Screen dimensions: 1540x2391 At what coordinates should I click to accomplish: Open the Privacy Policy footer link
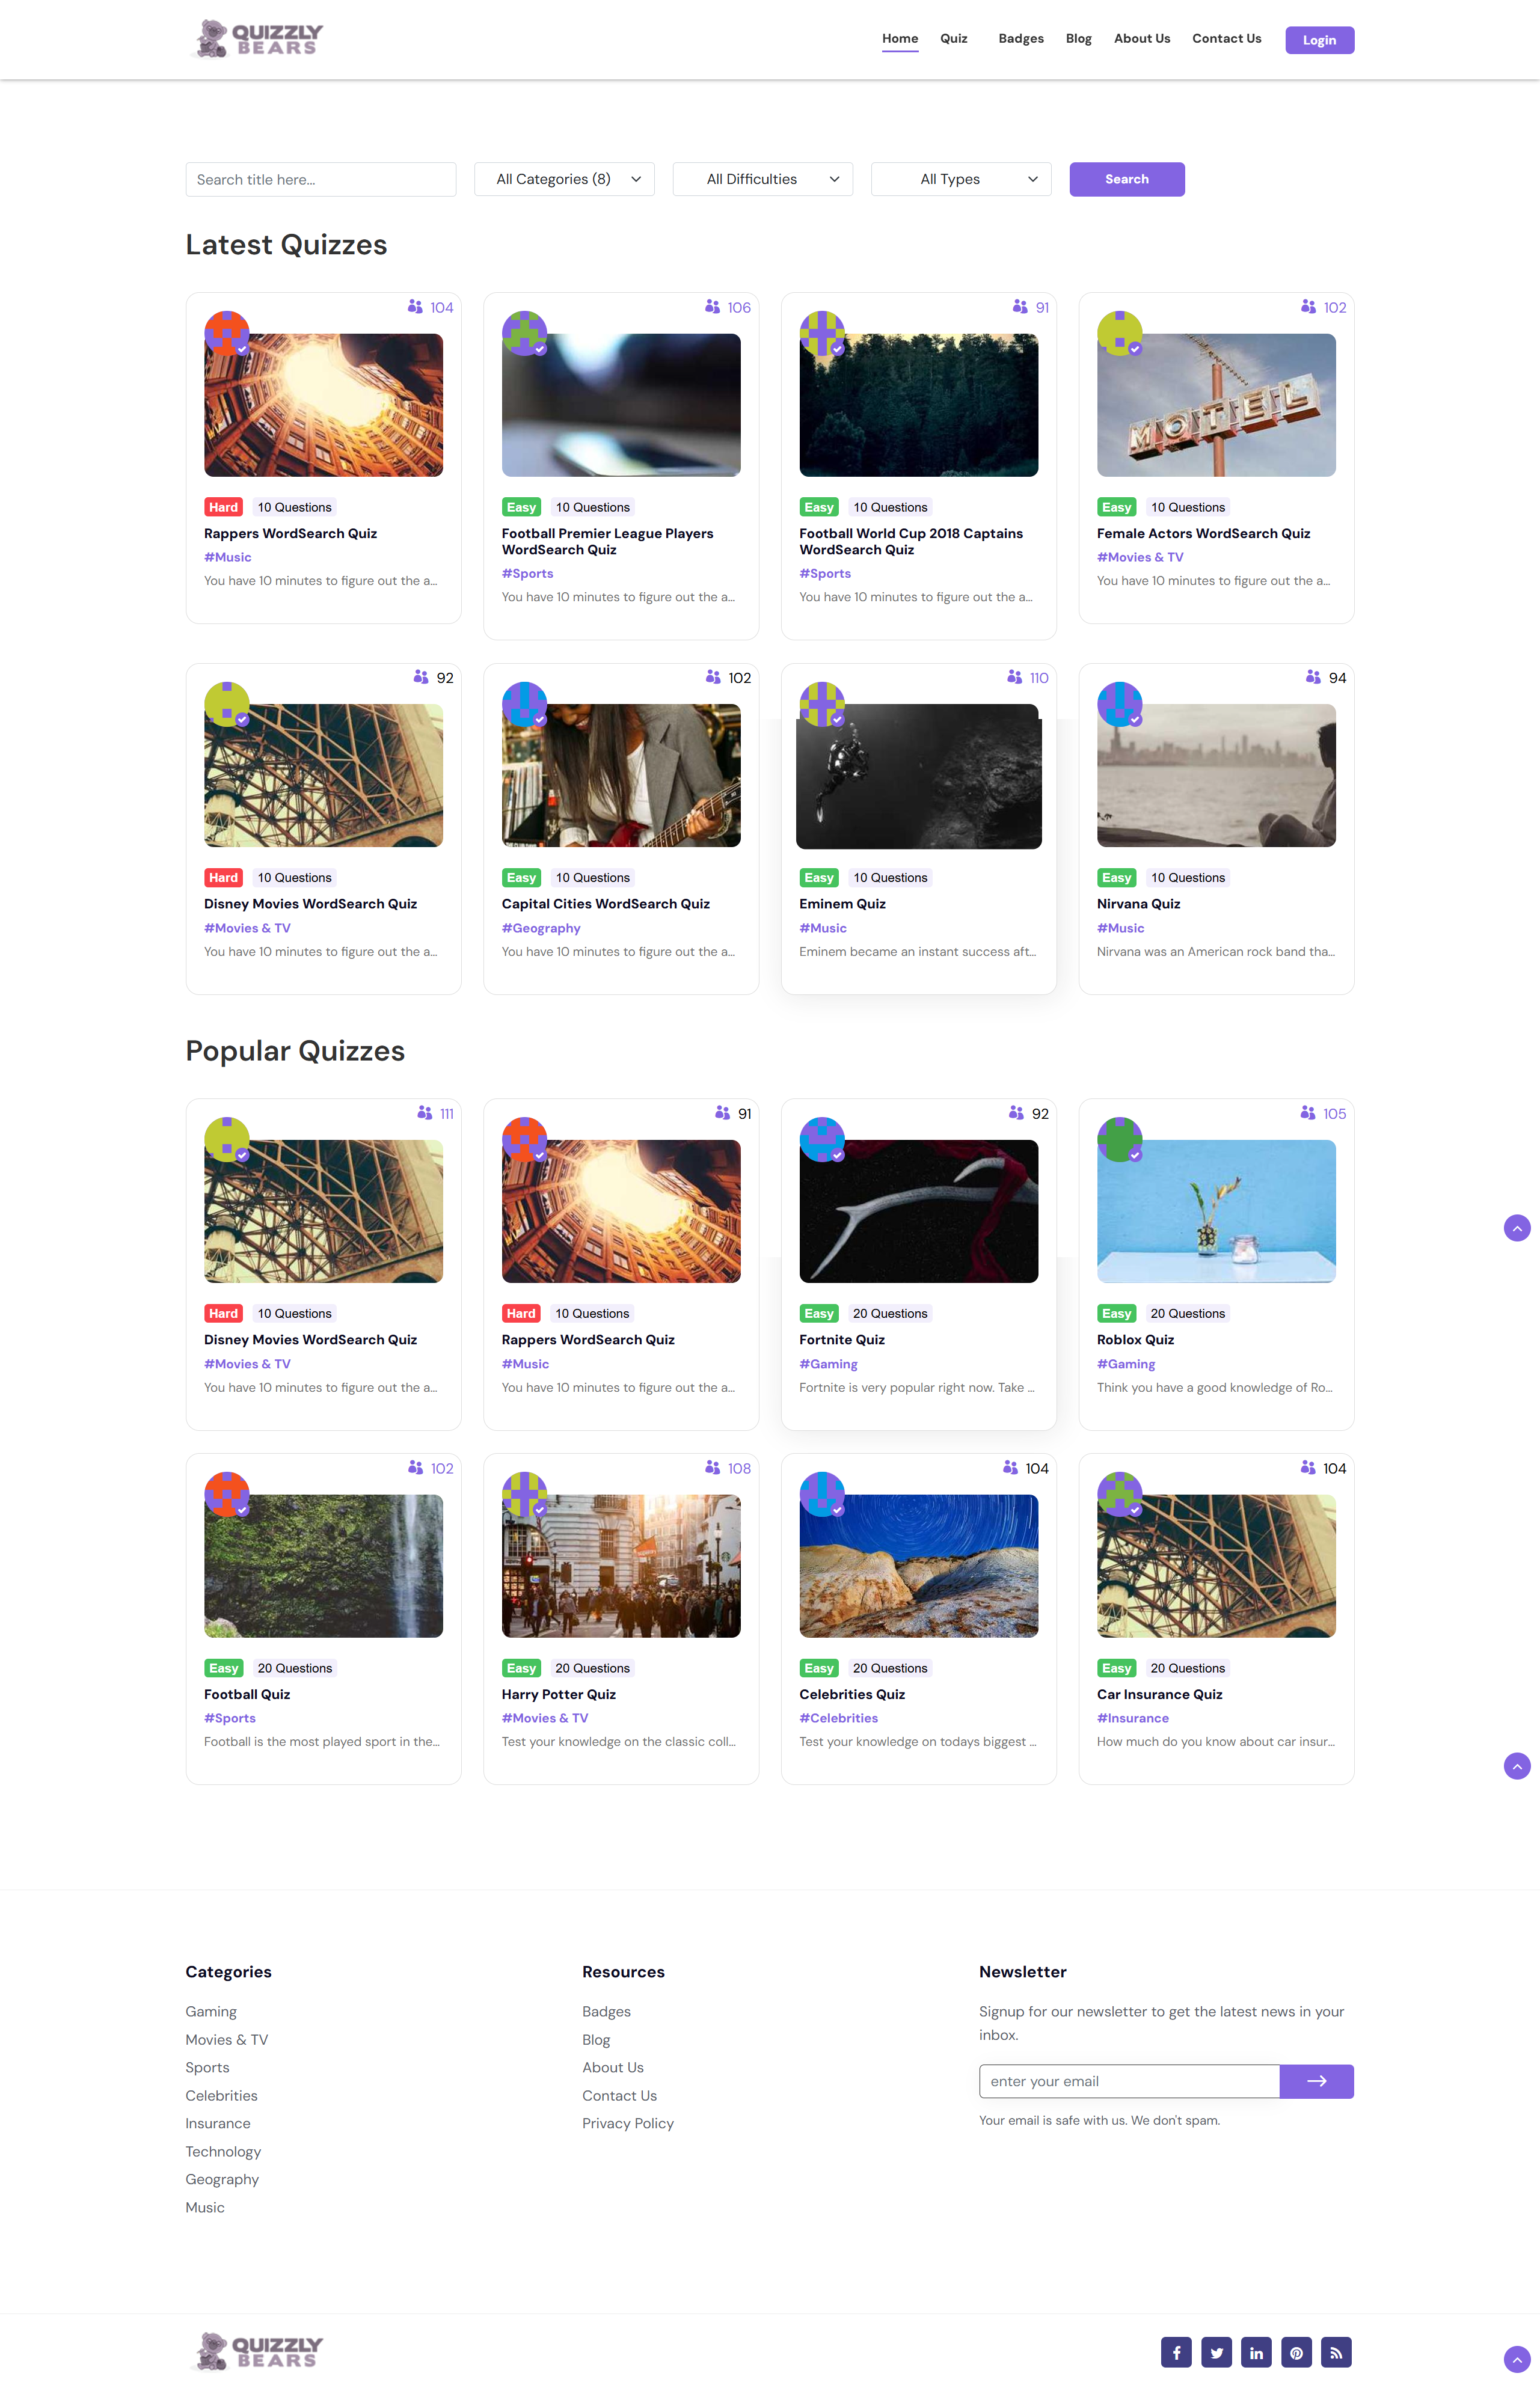coord(627,2122)
